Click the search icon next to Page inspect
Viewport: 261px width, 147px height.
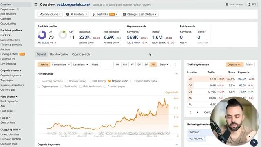coord(18,9)
